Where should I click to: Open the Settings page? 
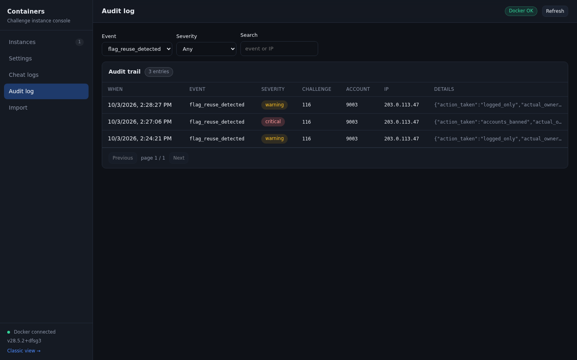[x=46, y=58]
